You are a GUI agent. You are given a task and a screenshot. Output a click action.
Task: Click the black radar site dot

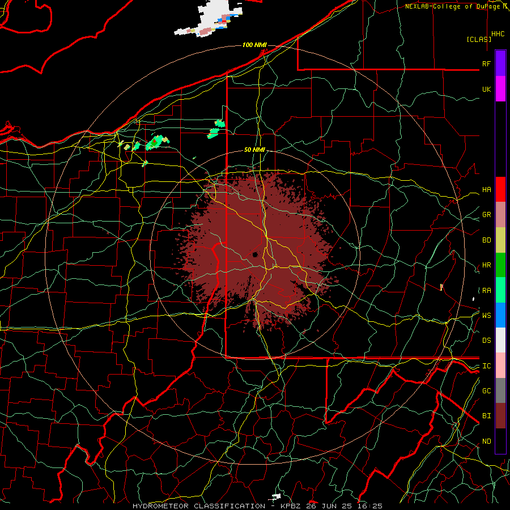point(255,254)
